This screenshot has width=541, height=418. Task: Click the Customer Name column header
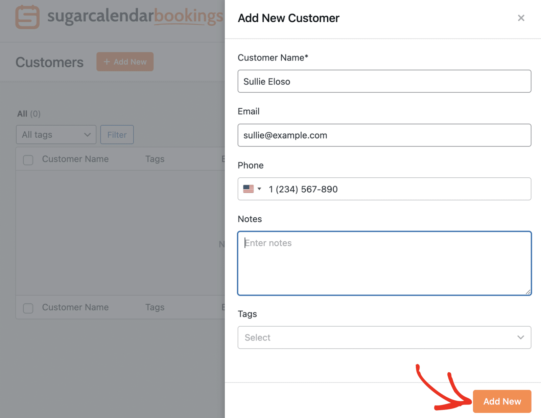(x=75, y=159)
